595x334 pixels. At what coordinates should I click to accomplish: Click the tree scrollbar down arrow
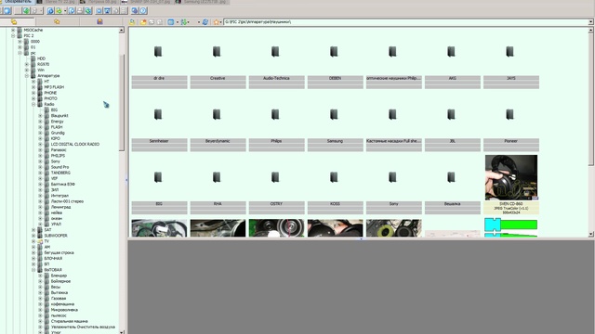coord(122,332)
